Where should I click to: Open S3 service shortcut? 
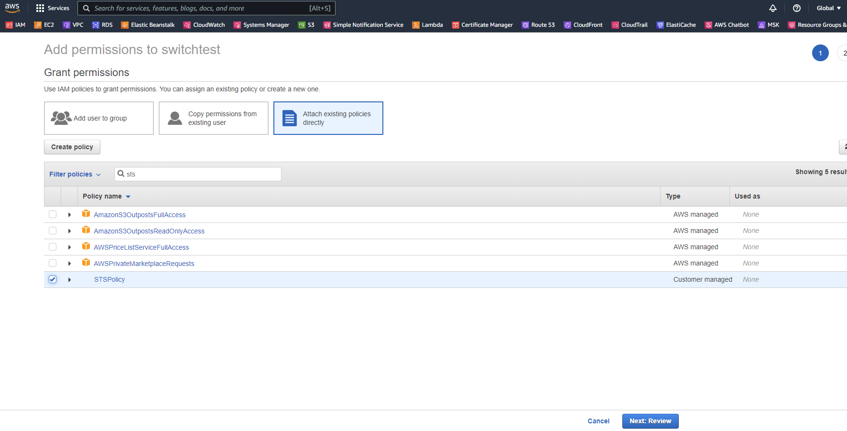click(x=306, y=25)
